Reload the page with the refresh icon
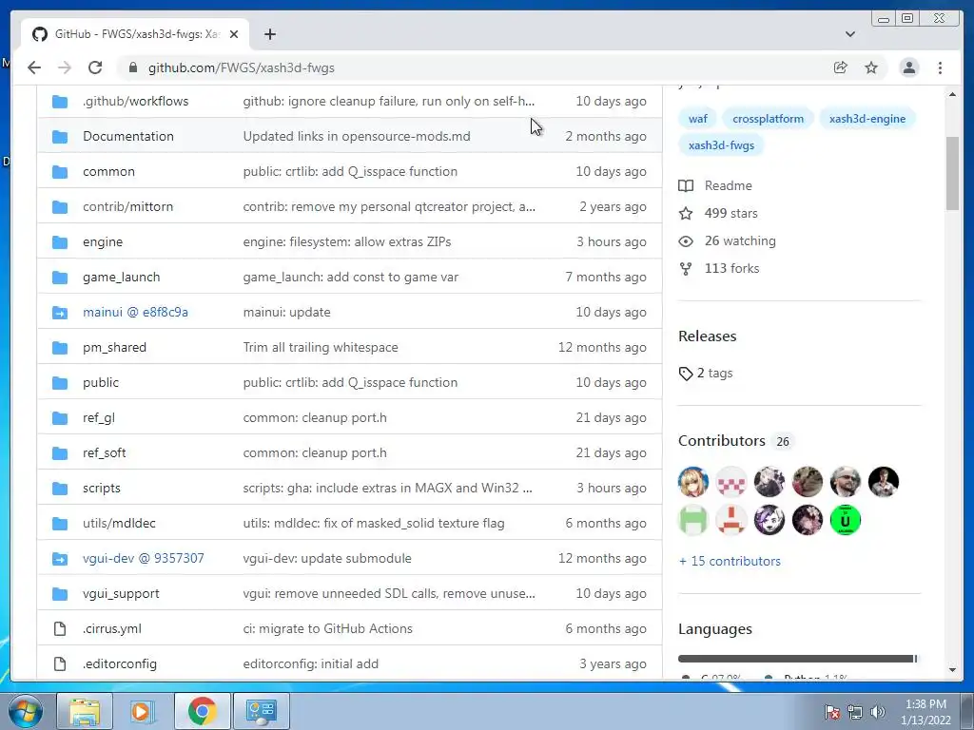974x730 pixels. [x=95, y=67]
